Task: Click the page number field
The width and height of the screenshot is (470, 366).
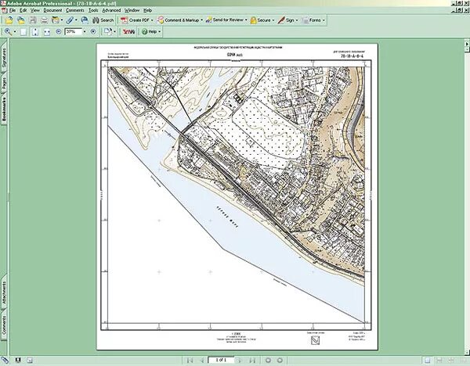Action: click(x=221, y=360)
